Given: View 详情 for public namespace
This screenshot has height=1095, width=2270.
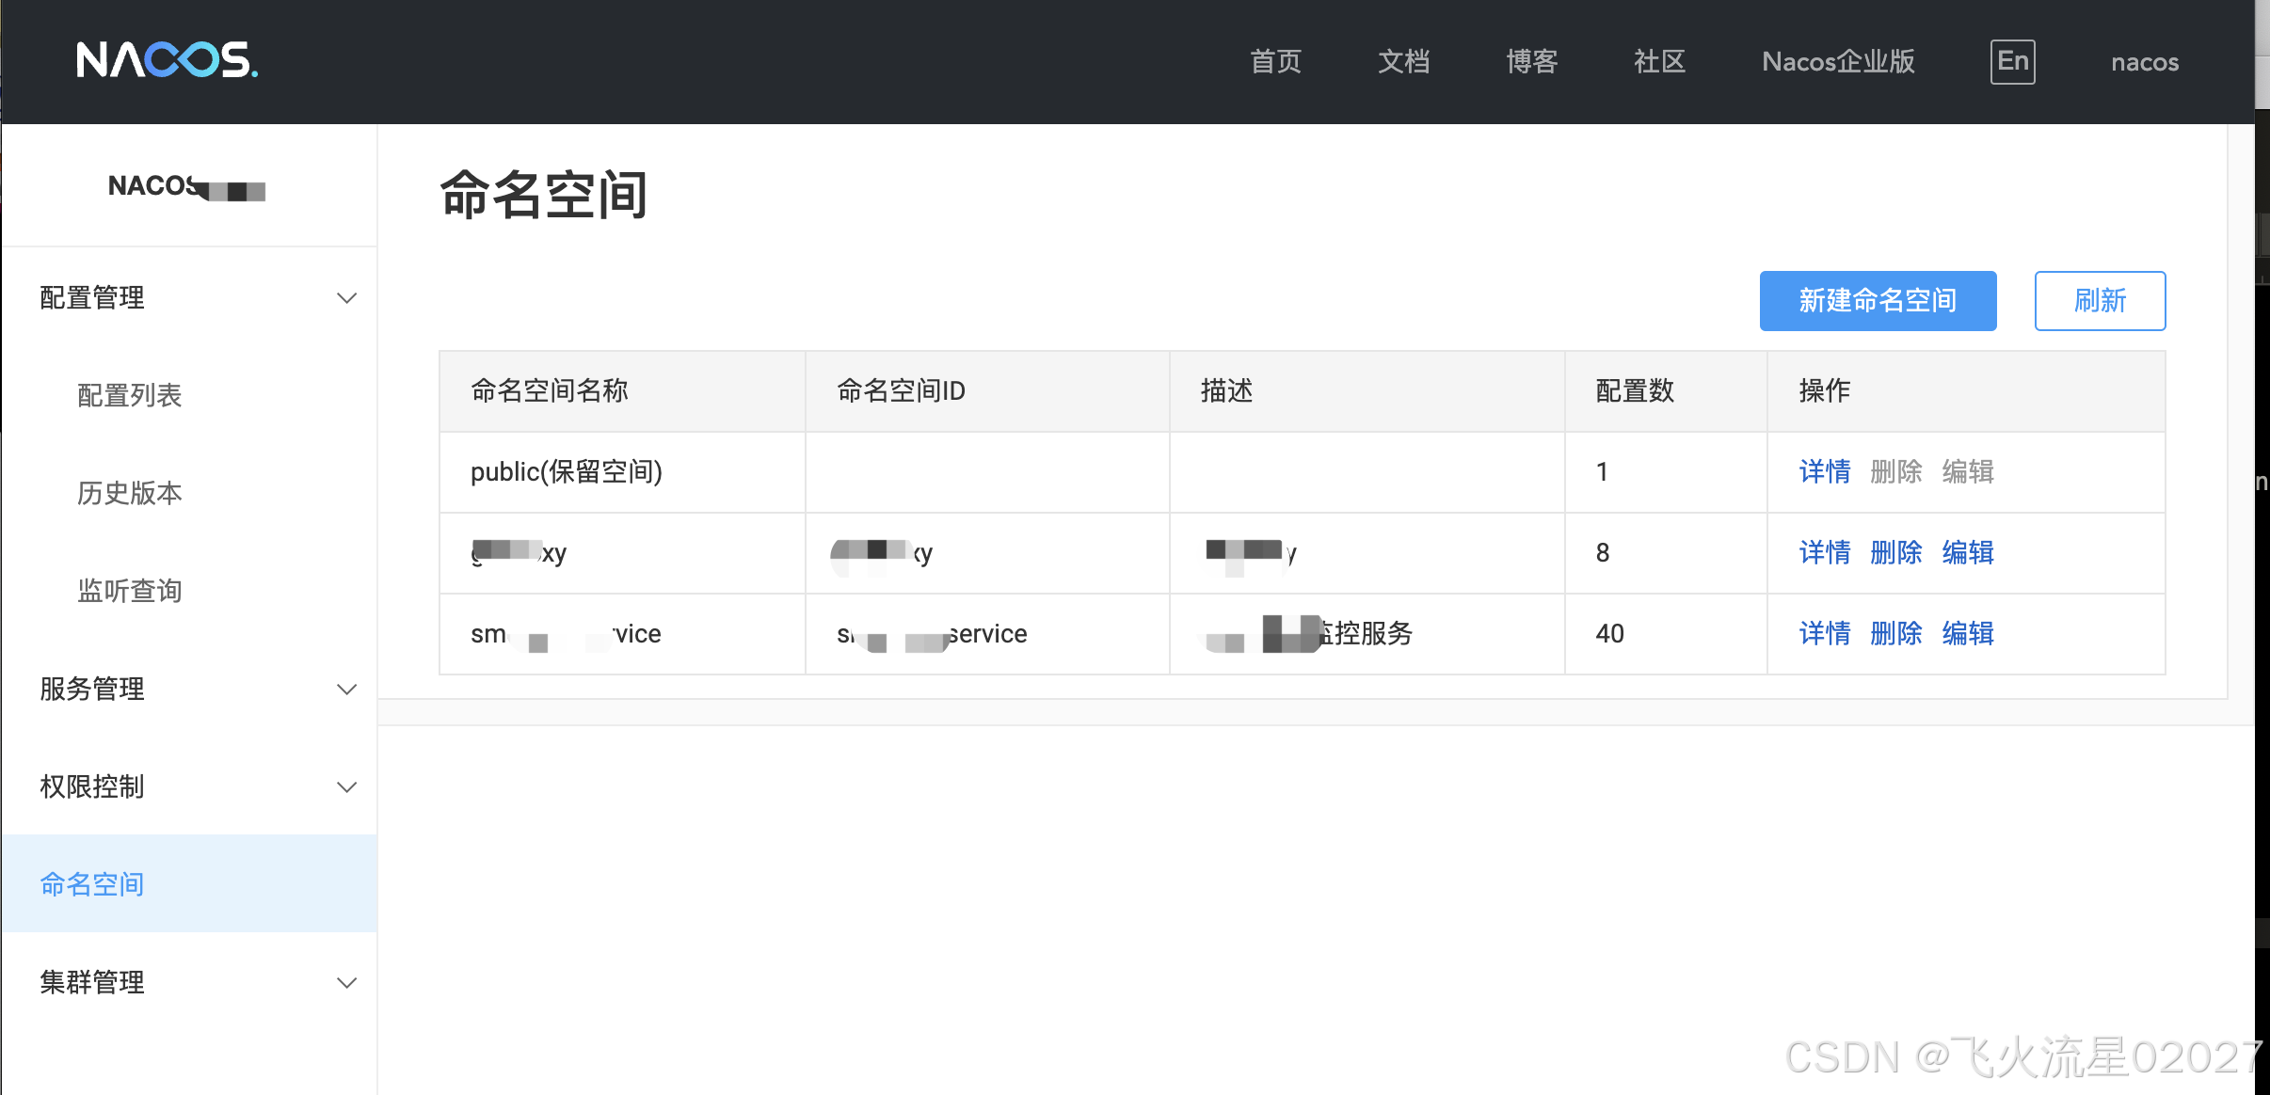Looking at the screenshot, I should point(1824,471).
